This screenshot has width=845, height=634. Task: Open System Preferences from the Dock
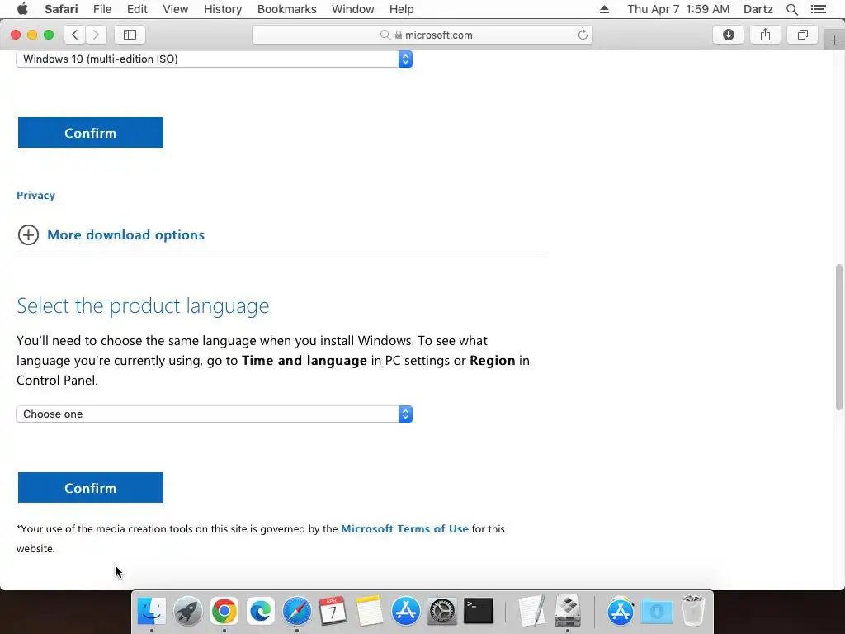click(x=442, y=612)
